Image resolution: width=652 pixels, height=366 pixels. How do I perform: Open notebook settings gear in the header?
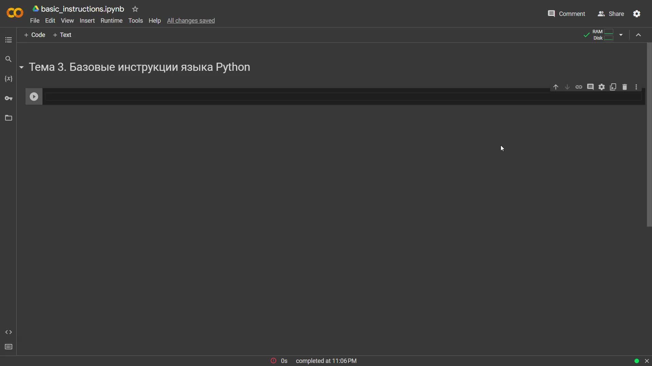tap(637, 14)
